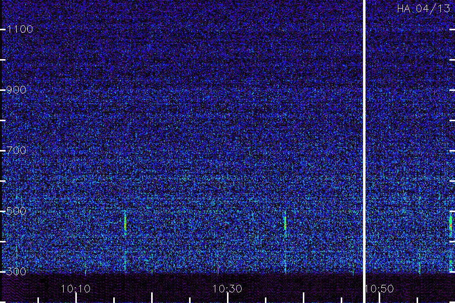Click the 900 frequency axis label
The height and width of the screenshot is (303, 455).
[x=16, y=90]
